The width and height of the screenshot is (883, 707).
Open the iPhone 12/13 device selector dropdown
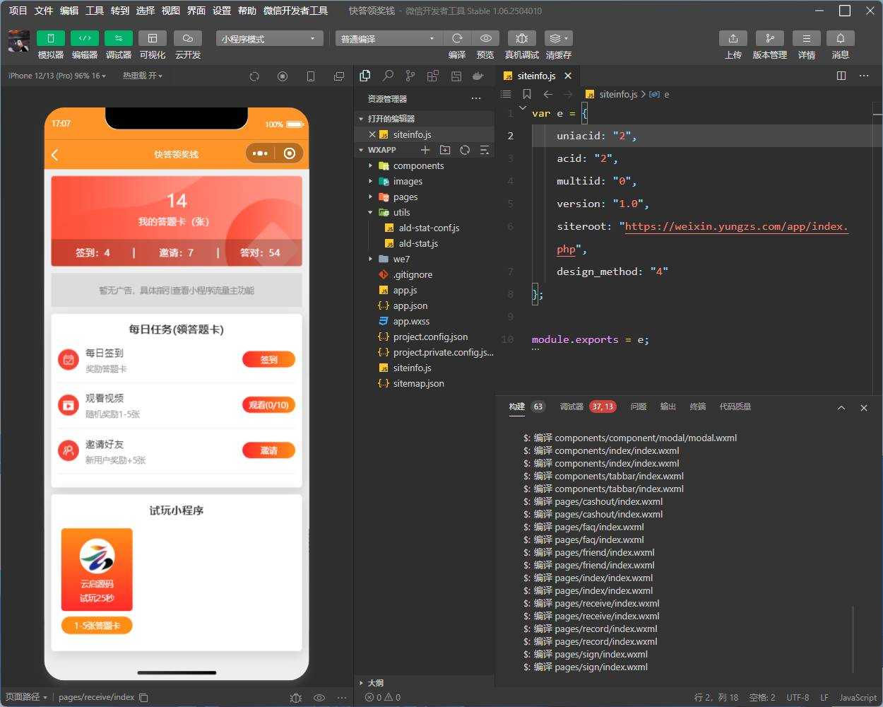57,76
